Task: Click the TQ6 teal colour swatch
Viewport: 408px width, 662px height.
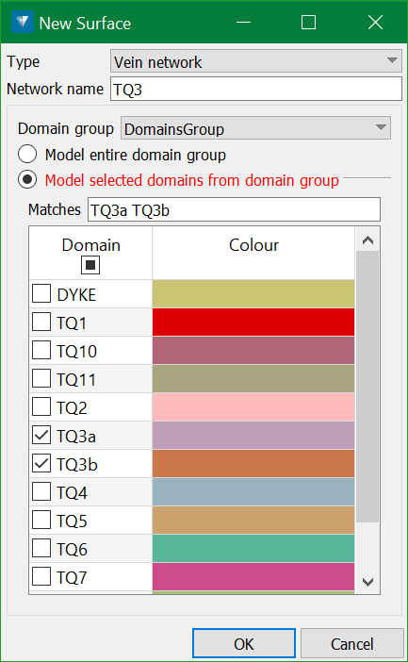Action: (253, 549)
